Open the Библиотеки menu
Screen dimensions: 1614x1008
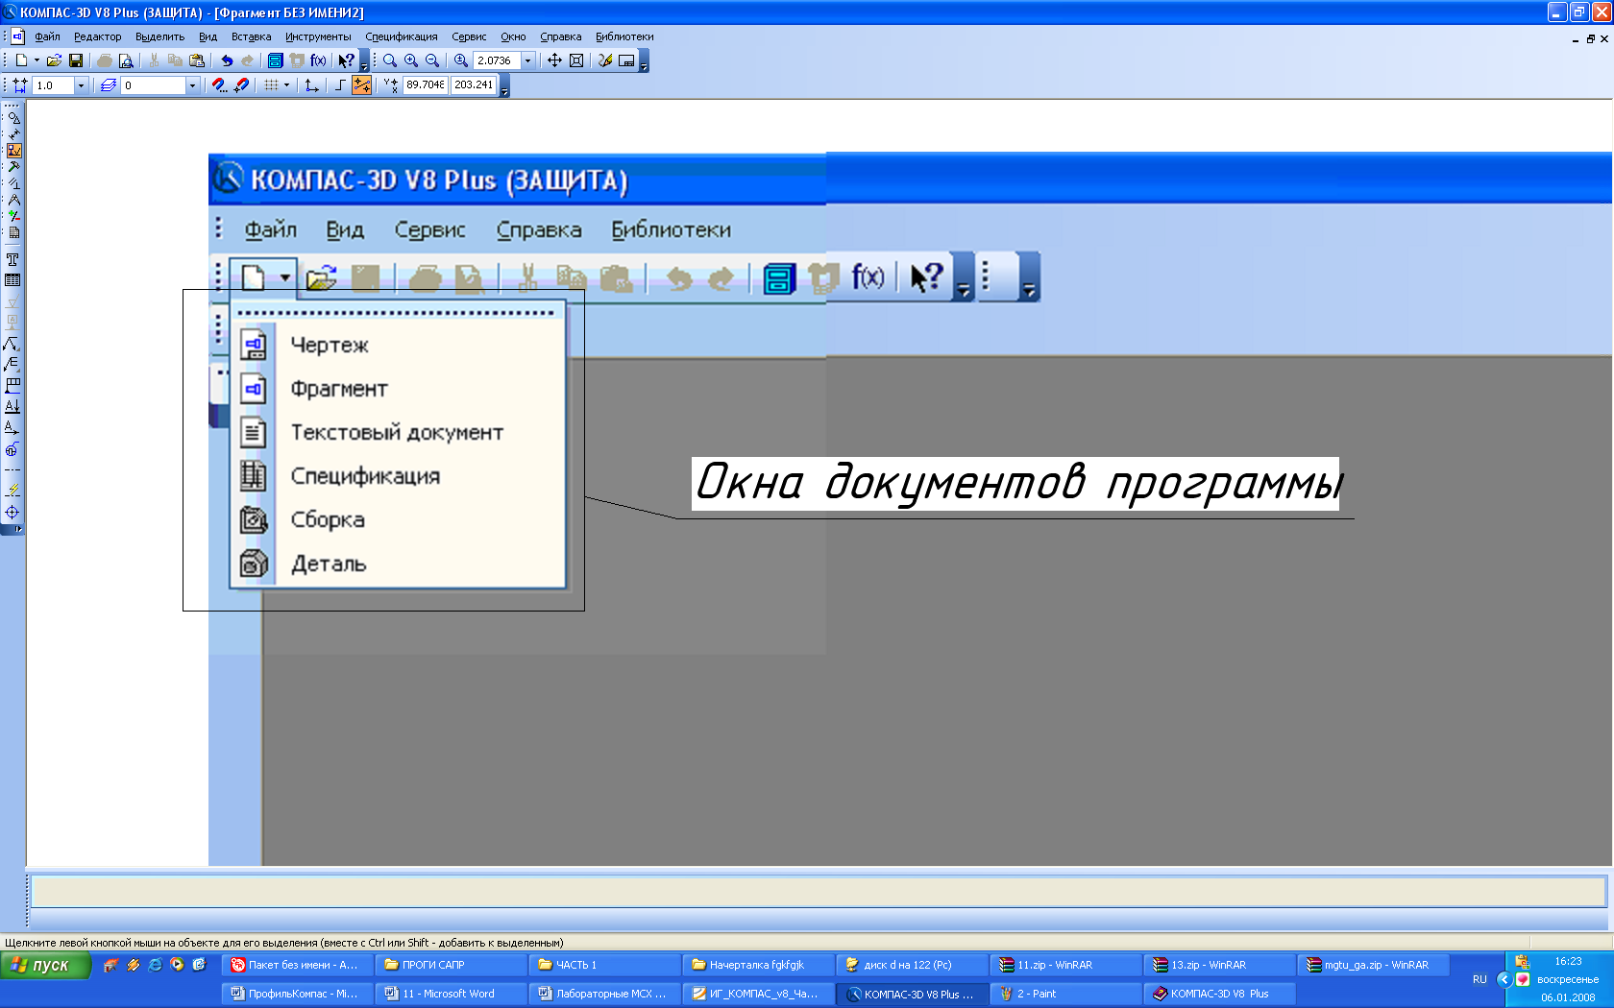click(x=624, y=37)
